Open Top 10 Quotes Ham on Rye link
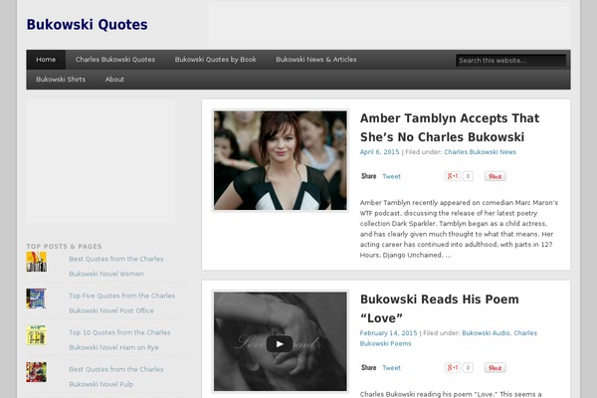597x398 pixels. 119,340
